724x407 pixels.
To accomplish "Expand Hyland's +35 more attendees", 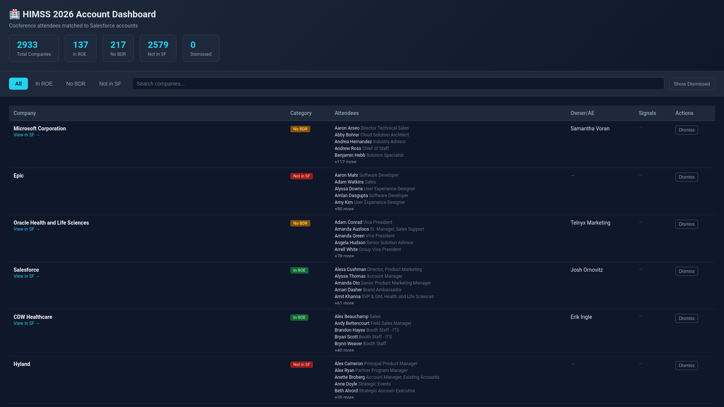I will point(344,397).
